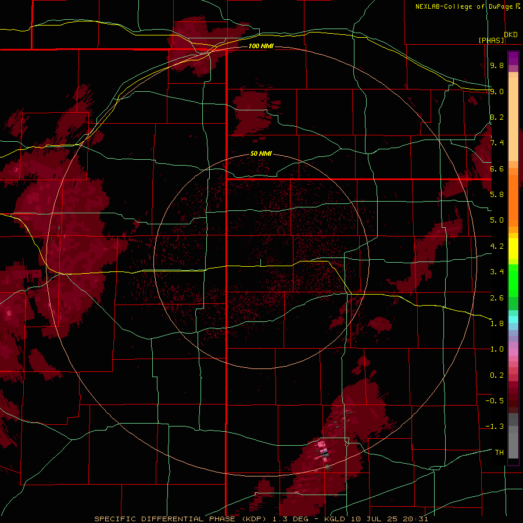
Task: Click the 20:31 timestamp in caption
Action: (x=415, y=519)
